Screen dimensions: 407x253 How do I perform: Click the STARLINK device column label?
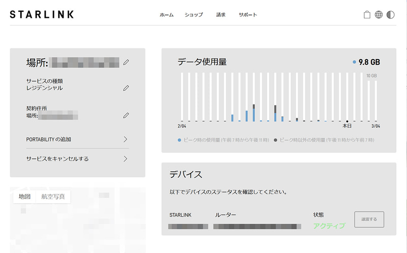tap(181, 215)
